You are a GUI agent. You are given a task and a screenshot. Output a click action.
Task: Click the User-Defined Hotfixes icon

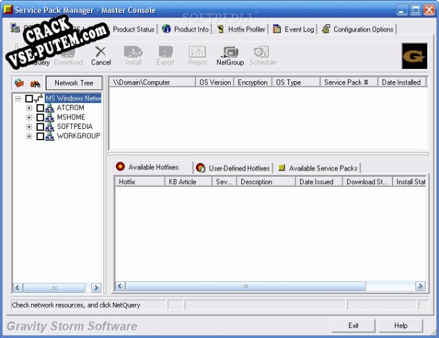click(200, 167)
